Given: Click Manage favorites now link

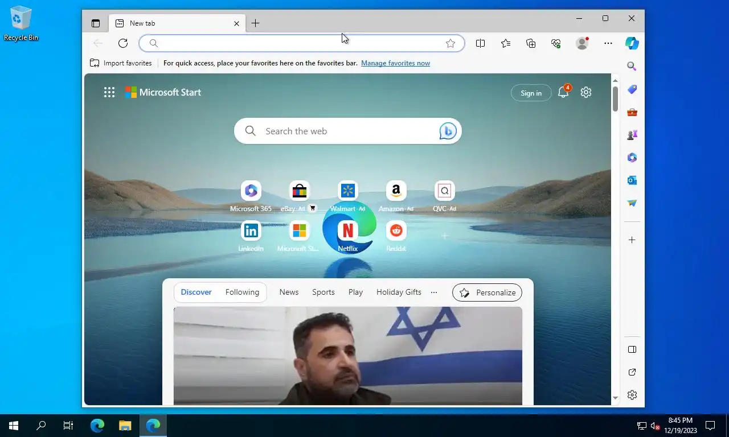Looking at the screenshot, I should click(395, 63).
